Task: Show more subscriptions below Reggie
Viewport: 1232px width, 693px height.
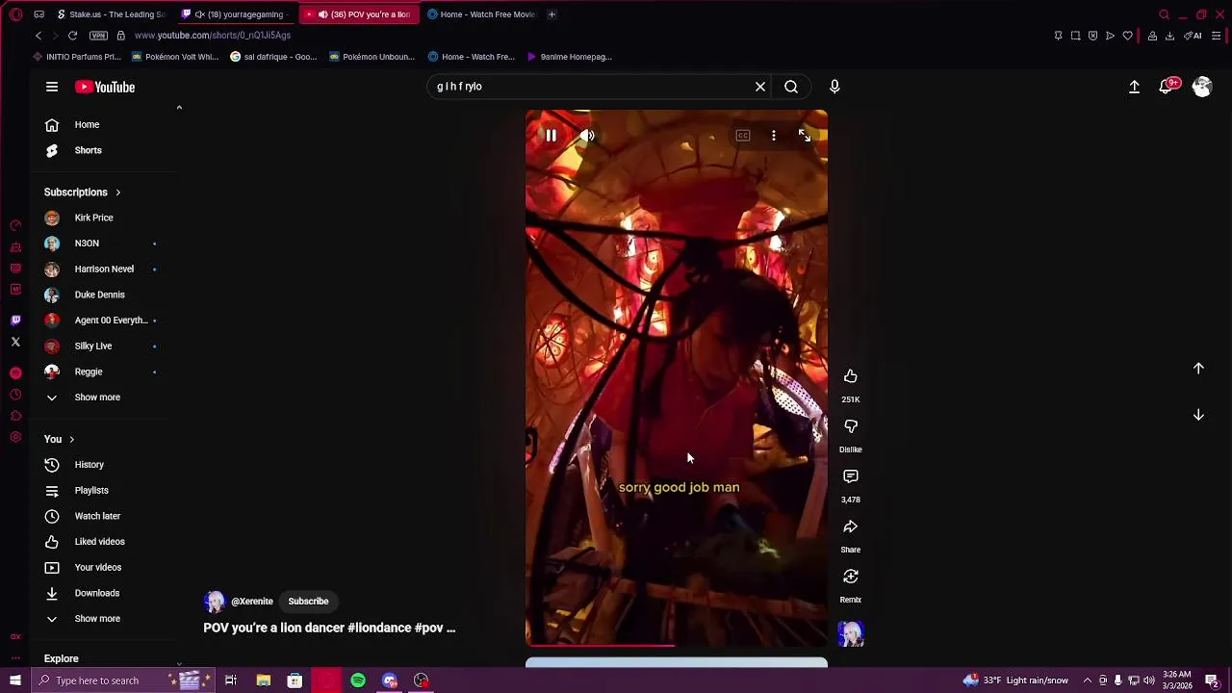Action: 96,398
